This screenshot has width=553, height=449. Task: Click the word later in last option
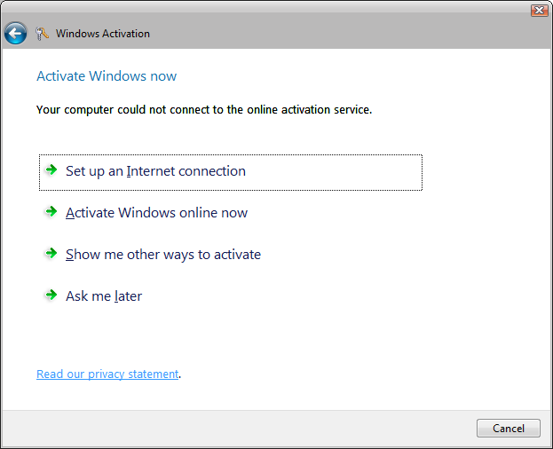[x=129, y=296]
